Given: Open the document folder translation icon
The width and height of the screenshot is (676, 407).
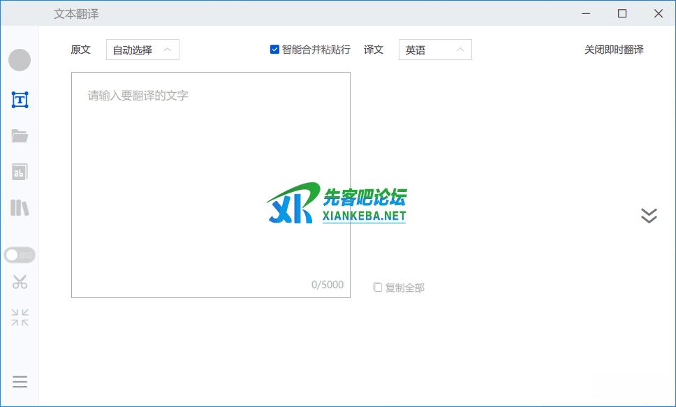Looking at the screenshot, I should click(x=20, y=135).
